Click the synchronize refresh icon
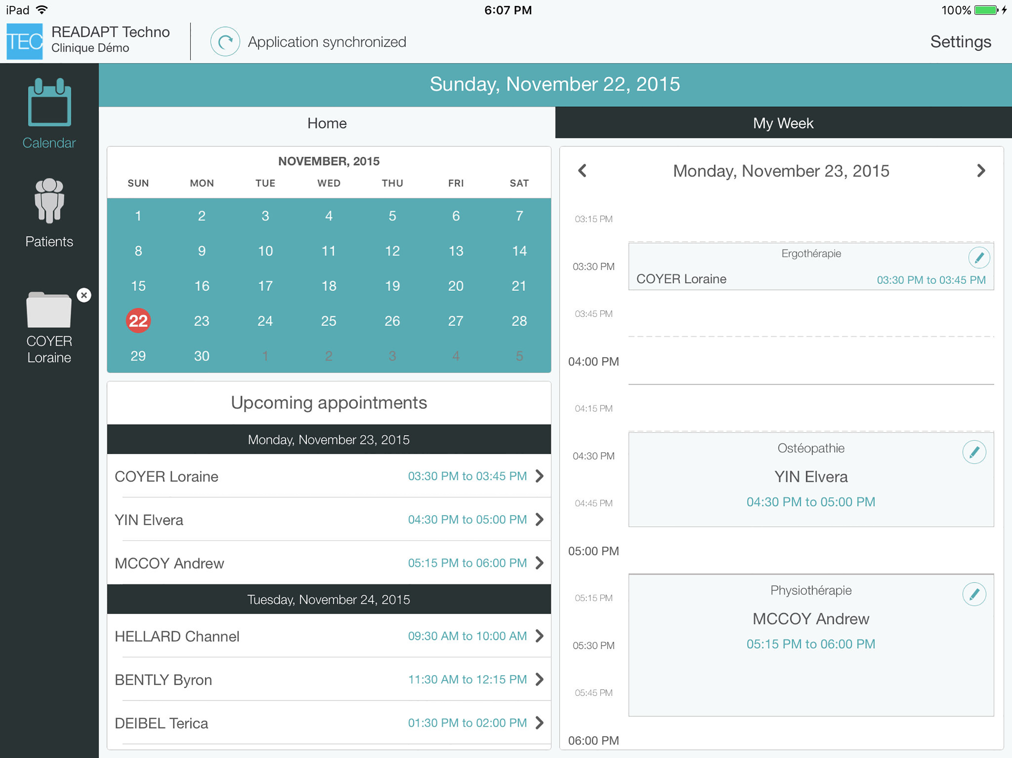1012x758 pixels. pyautogui.click(x=225, y=41)
